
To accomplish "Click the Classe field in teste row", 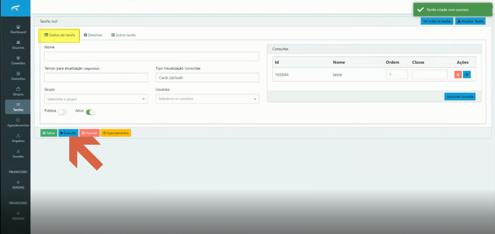I will tap(429, 74).
